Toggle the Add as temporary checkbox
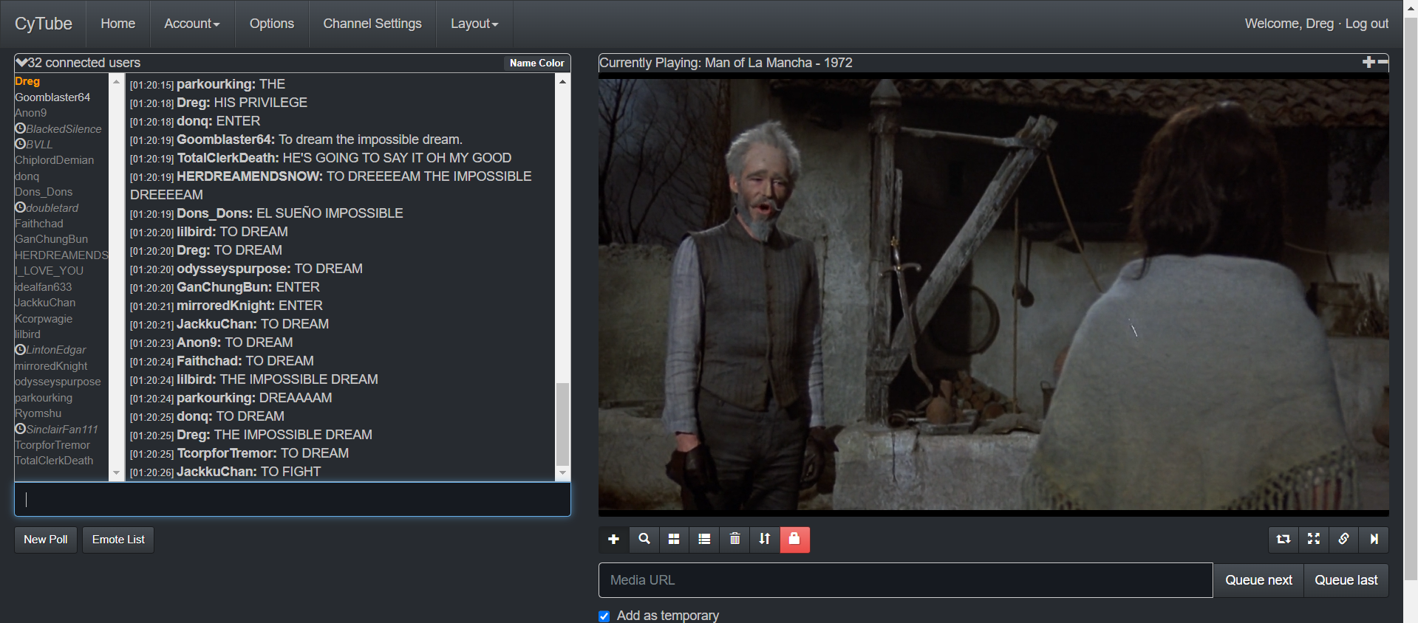The image size is (1418, 623). [604, 616]
